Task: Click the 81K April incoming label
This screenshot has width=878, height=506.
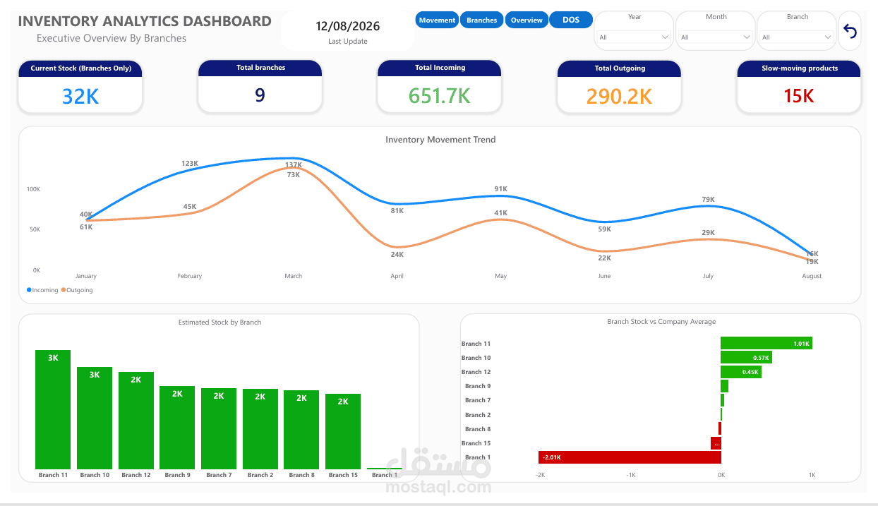Action: [x=397, y=211]
